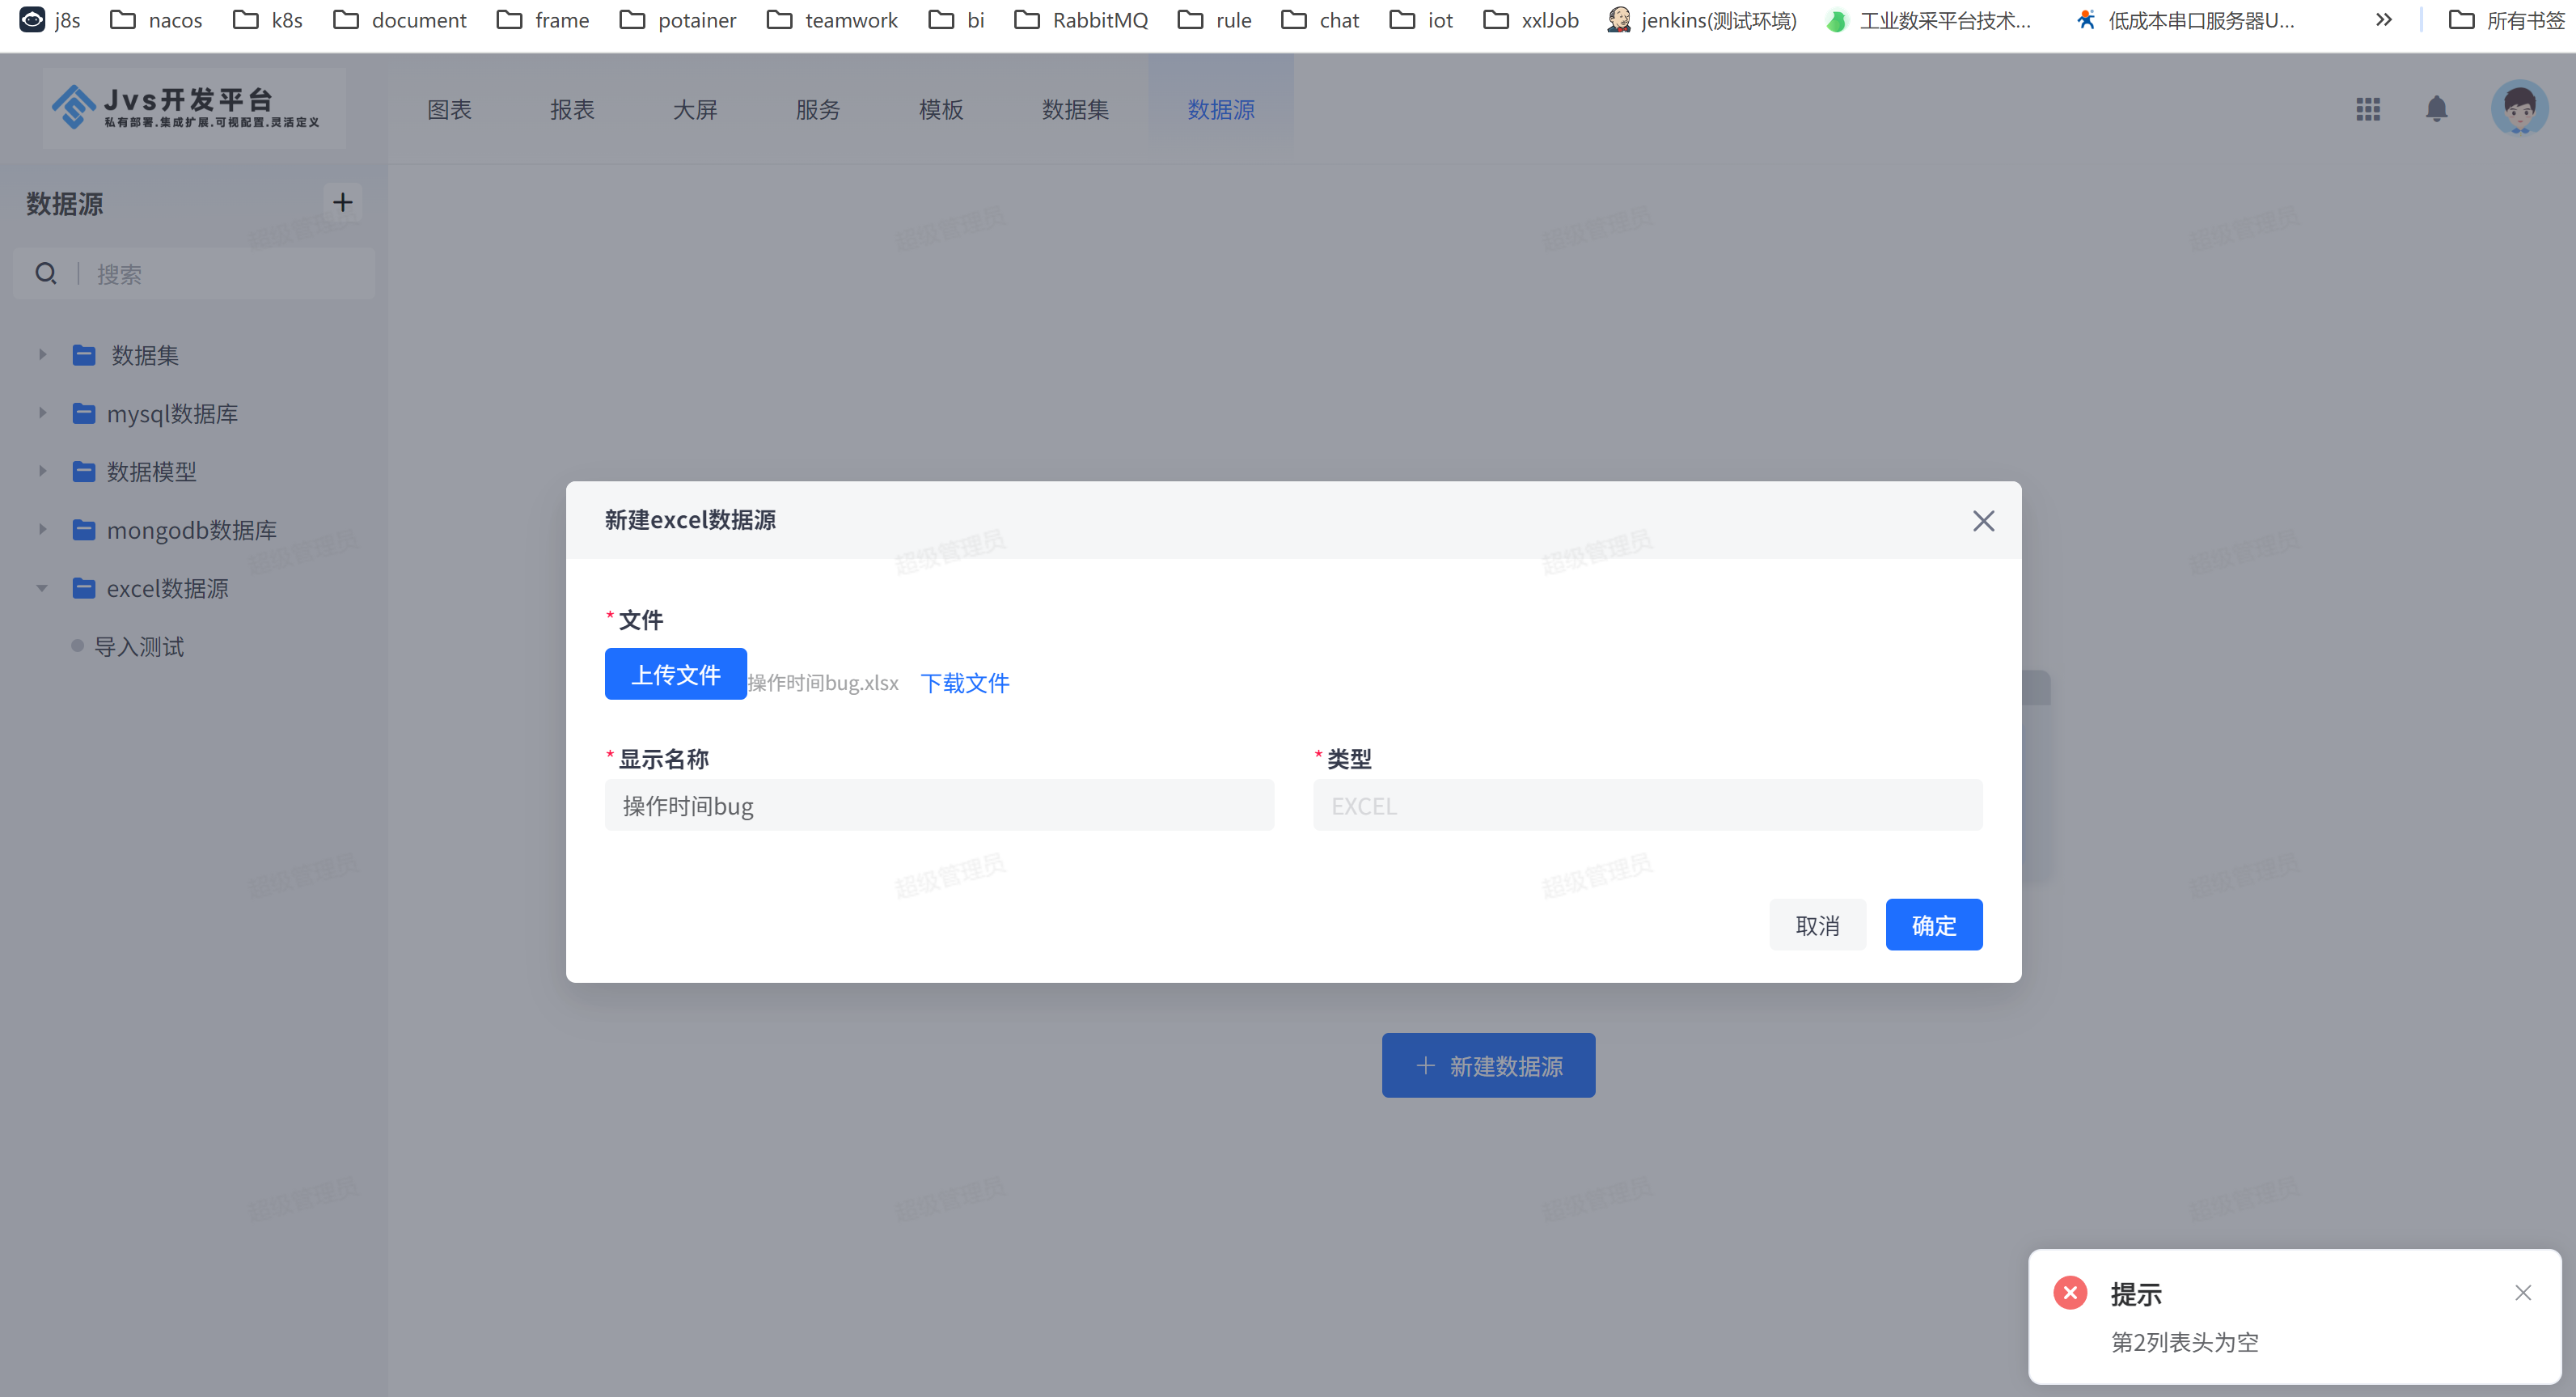Click the red error icon in 提示 toast
This screenshot has width=2576, height=1397.
point(2070,1293)
